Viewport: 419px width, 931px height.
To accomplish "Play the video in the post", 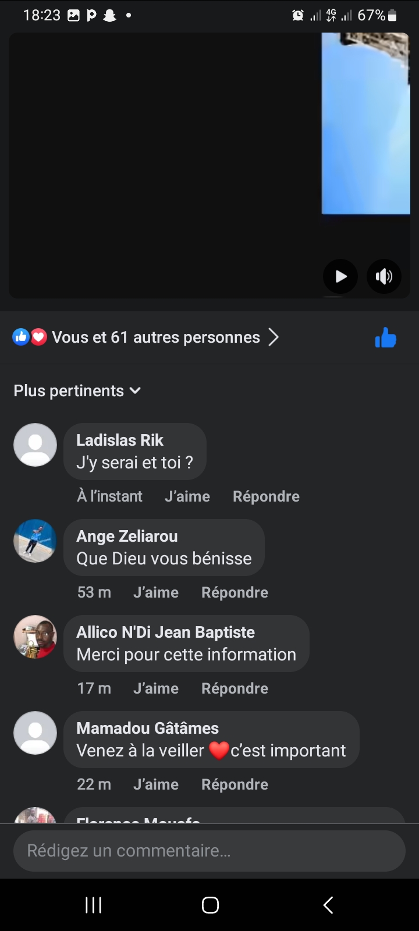I will (340, 276).
